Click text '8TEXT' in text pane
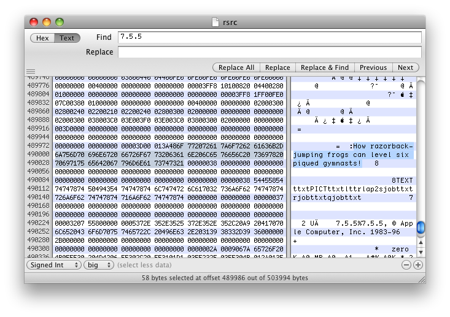450x317 pixels. pyautogui.click(x=402, y=180)
